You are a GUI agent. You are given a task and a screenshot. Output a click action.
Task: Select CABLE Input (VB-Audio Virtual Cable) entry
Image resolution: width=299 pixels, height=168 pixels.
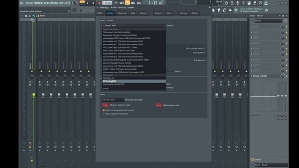coord(134,50)
